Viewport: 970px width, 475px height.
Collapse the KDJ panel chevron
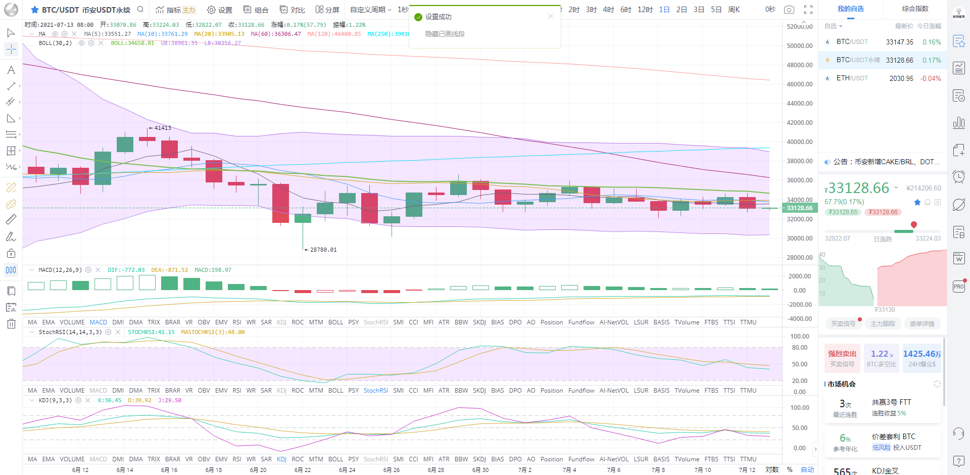pos(32,400)
